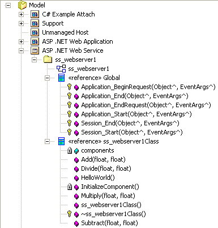Select the components attribute label

(x=97, y=151)
